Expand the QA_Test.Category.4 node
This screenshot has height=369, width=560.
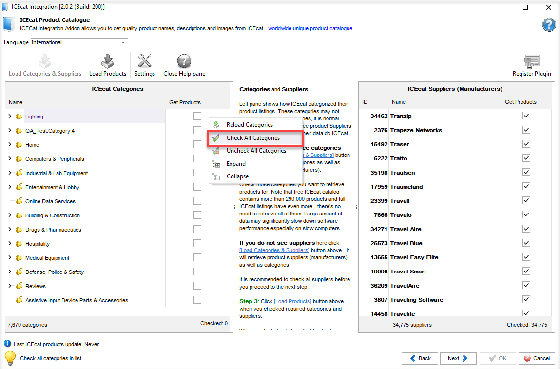point(10,130)
